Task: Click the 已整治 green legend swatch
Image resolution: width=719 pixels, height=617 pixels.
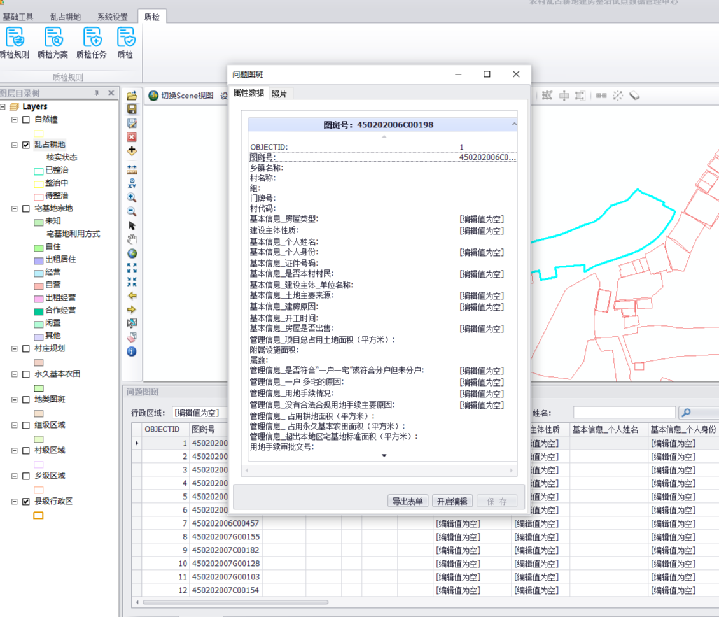Action: (39, 171)
